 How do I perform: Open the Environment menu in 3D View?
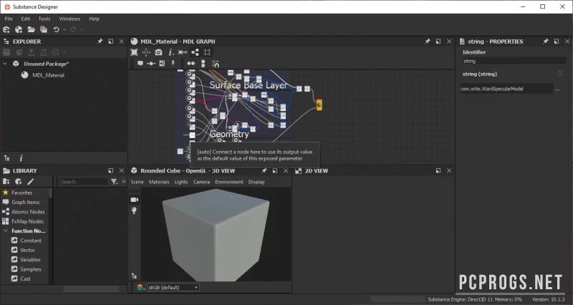coord(229,182)
